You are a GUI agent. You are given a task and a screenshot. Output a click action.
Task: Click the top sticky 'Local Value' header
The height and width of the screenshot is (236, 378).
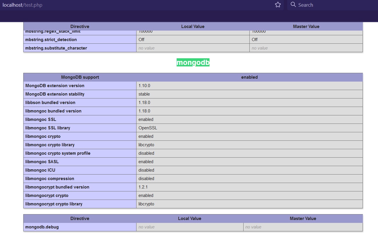[x=193, y=27]
